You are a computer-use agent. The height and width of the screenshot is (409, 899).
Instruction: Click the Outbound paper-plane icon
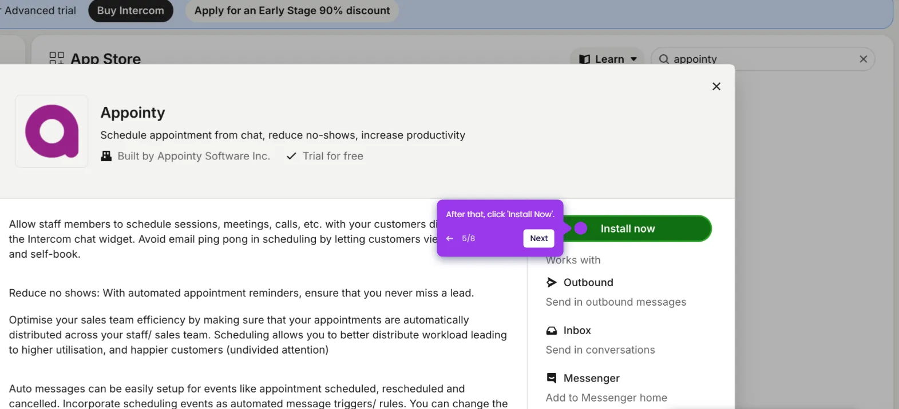coord(552,282)
